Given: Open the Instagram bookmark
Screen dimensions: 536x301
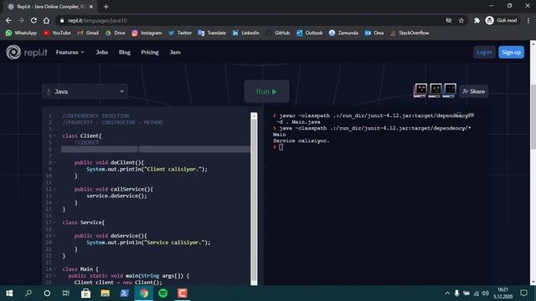Looking at the screenshot, I should click(x=147, y=33).
